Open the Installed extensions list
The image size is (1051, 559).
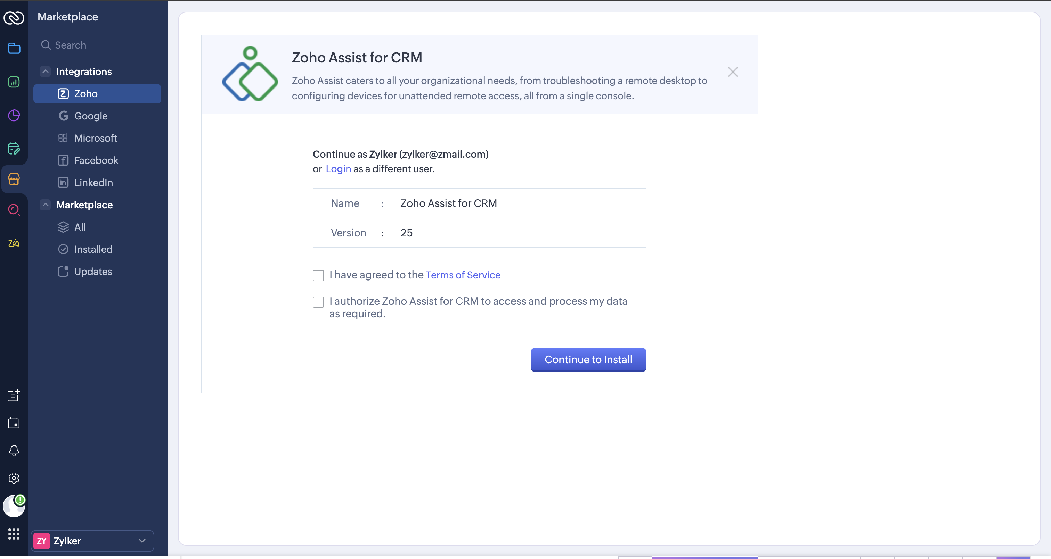93,249
